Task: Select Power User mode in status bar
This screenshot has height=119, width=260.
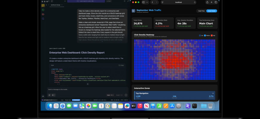Action: (x=68, y=100)
